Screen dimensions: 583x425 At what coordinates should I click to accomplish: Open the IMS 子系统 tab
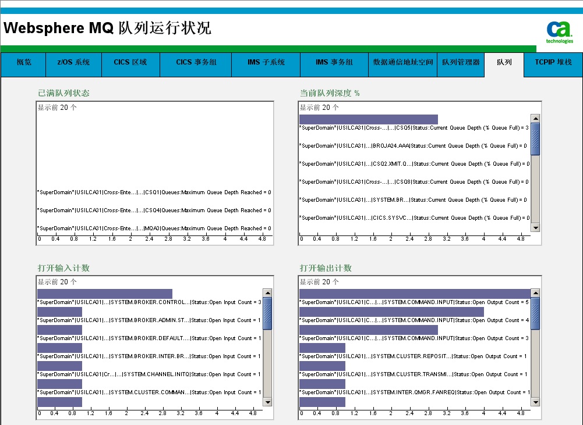[x=266, y=62]
